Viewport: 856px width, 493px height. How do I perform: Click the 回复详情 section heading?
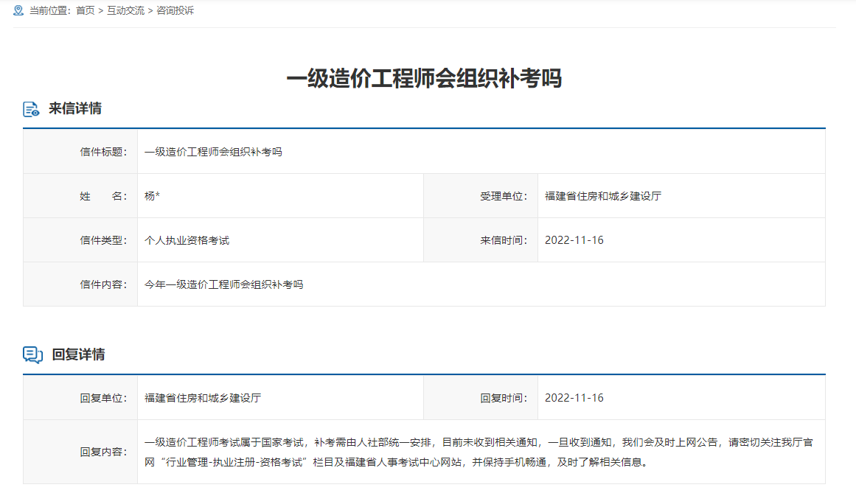pos(78,354)
